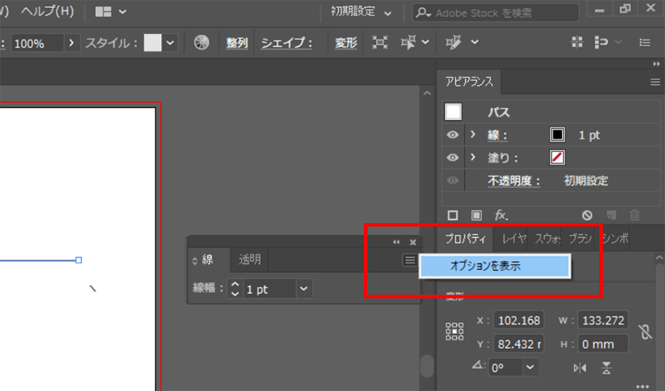Toggle visibility of the 線 stroke row

(x=452, y=135)
